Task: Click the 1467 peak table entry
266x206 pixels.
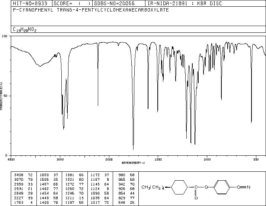Action: [x=49, y=184]
